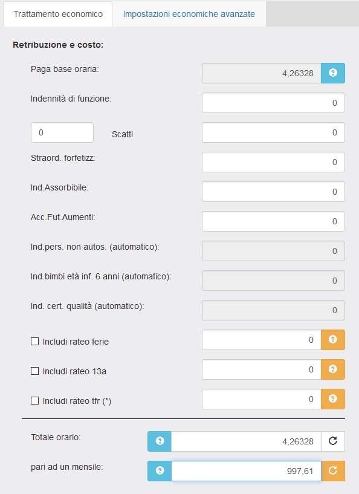Click the Ind.Assorbibile input field
Viewport: 359px width, 494px height.
[273, 192]
